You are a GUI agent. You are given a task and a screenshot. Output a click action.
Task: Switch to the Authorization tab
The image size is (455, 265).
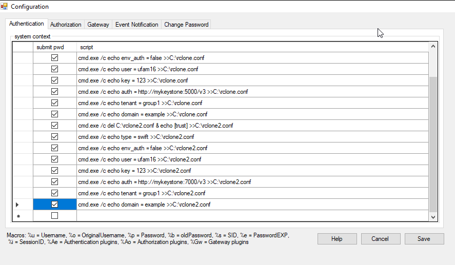(x=66, y=25)
